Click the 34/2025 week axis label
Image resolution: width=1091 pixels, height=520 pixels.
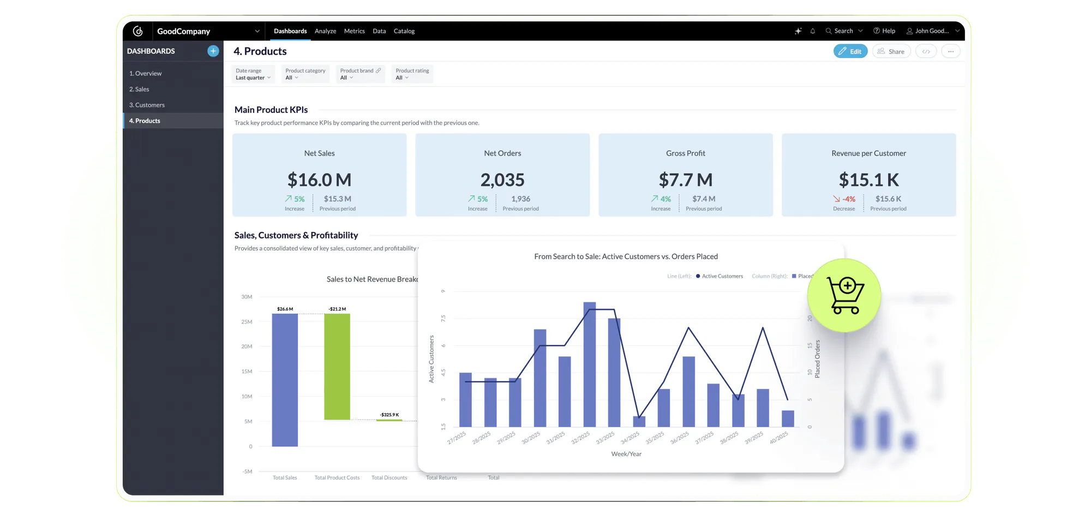[630, 437]
